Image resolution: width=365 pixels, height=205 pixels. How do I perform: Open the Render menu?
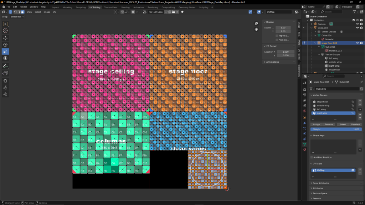23,7
